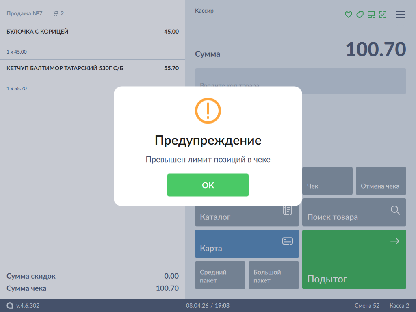Click OK in the warning dialog
The width and height of the screenshot is (416, 312).
tap(208, 185)
